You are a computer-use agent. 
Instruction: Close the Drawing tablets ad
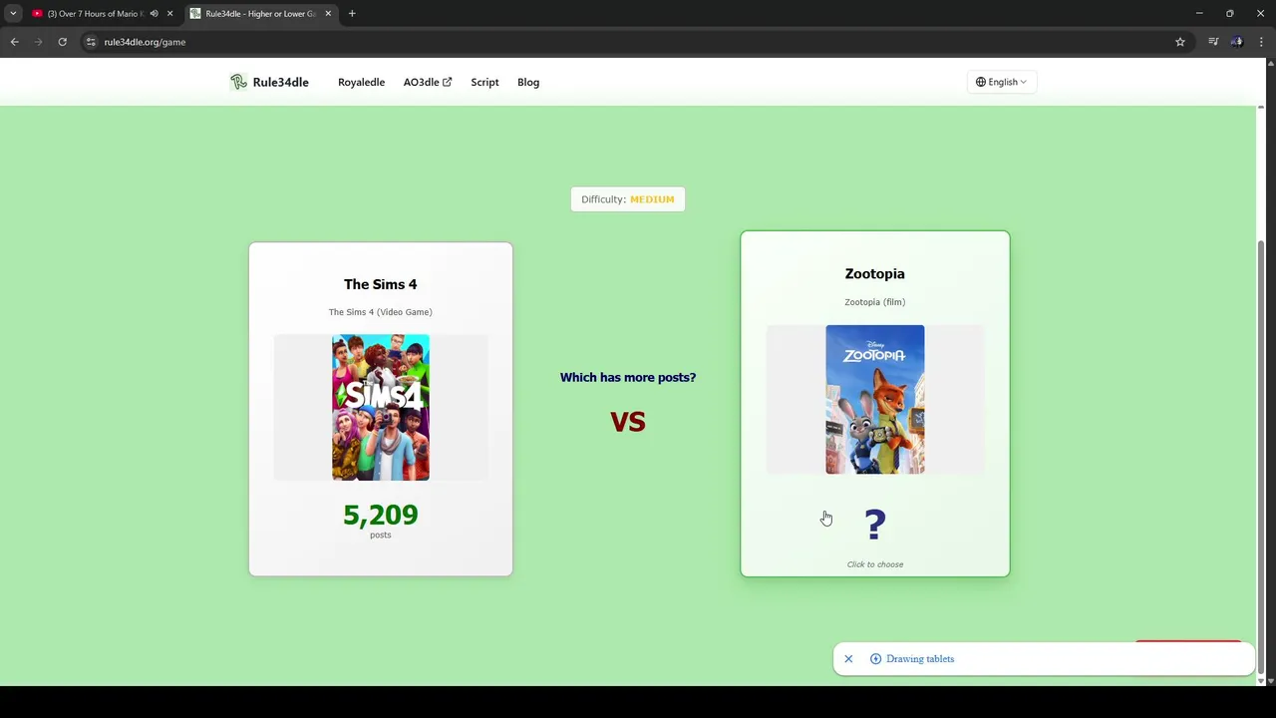coord(848,659)
